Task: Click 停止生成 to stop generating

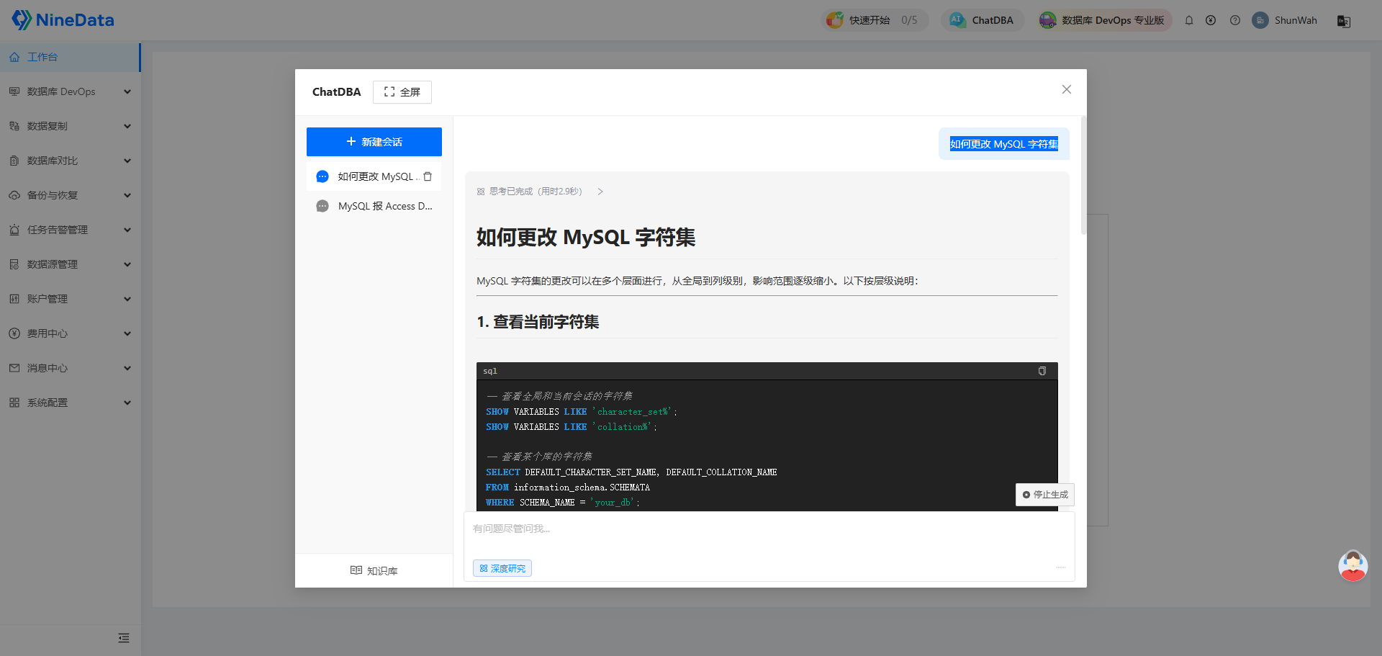Action: [x=1045, y=495]
